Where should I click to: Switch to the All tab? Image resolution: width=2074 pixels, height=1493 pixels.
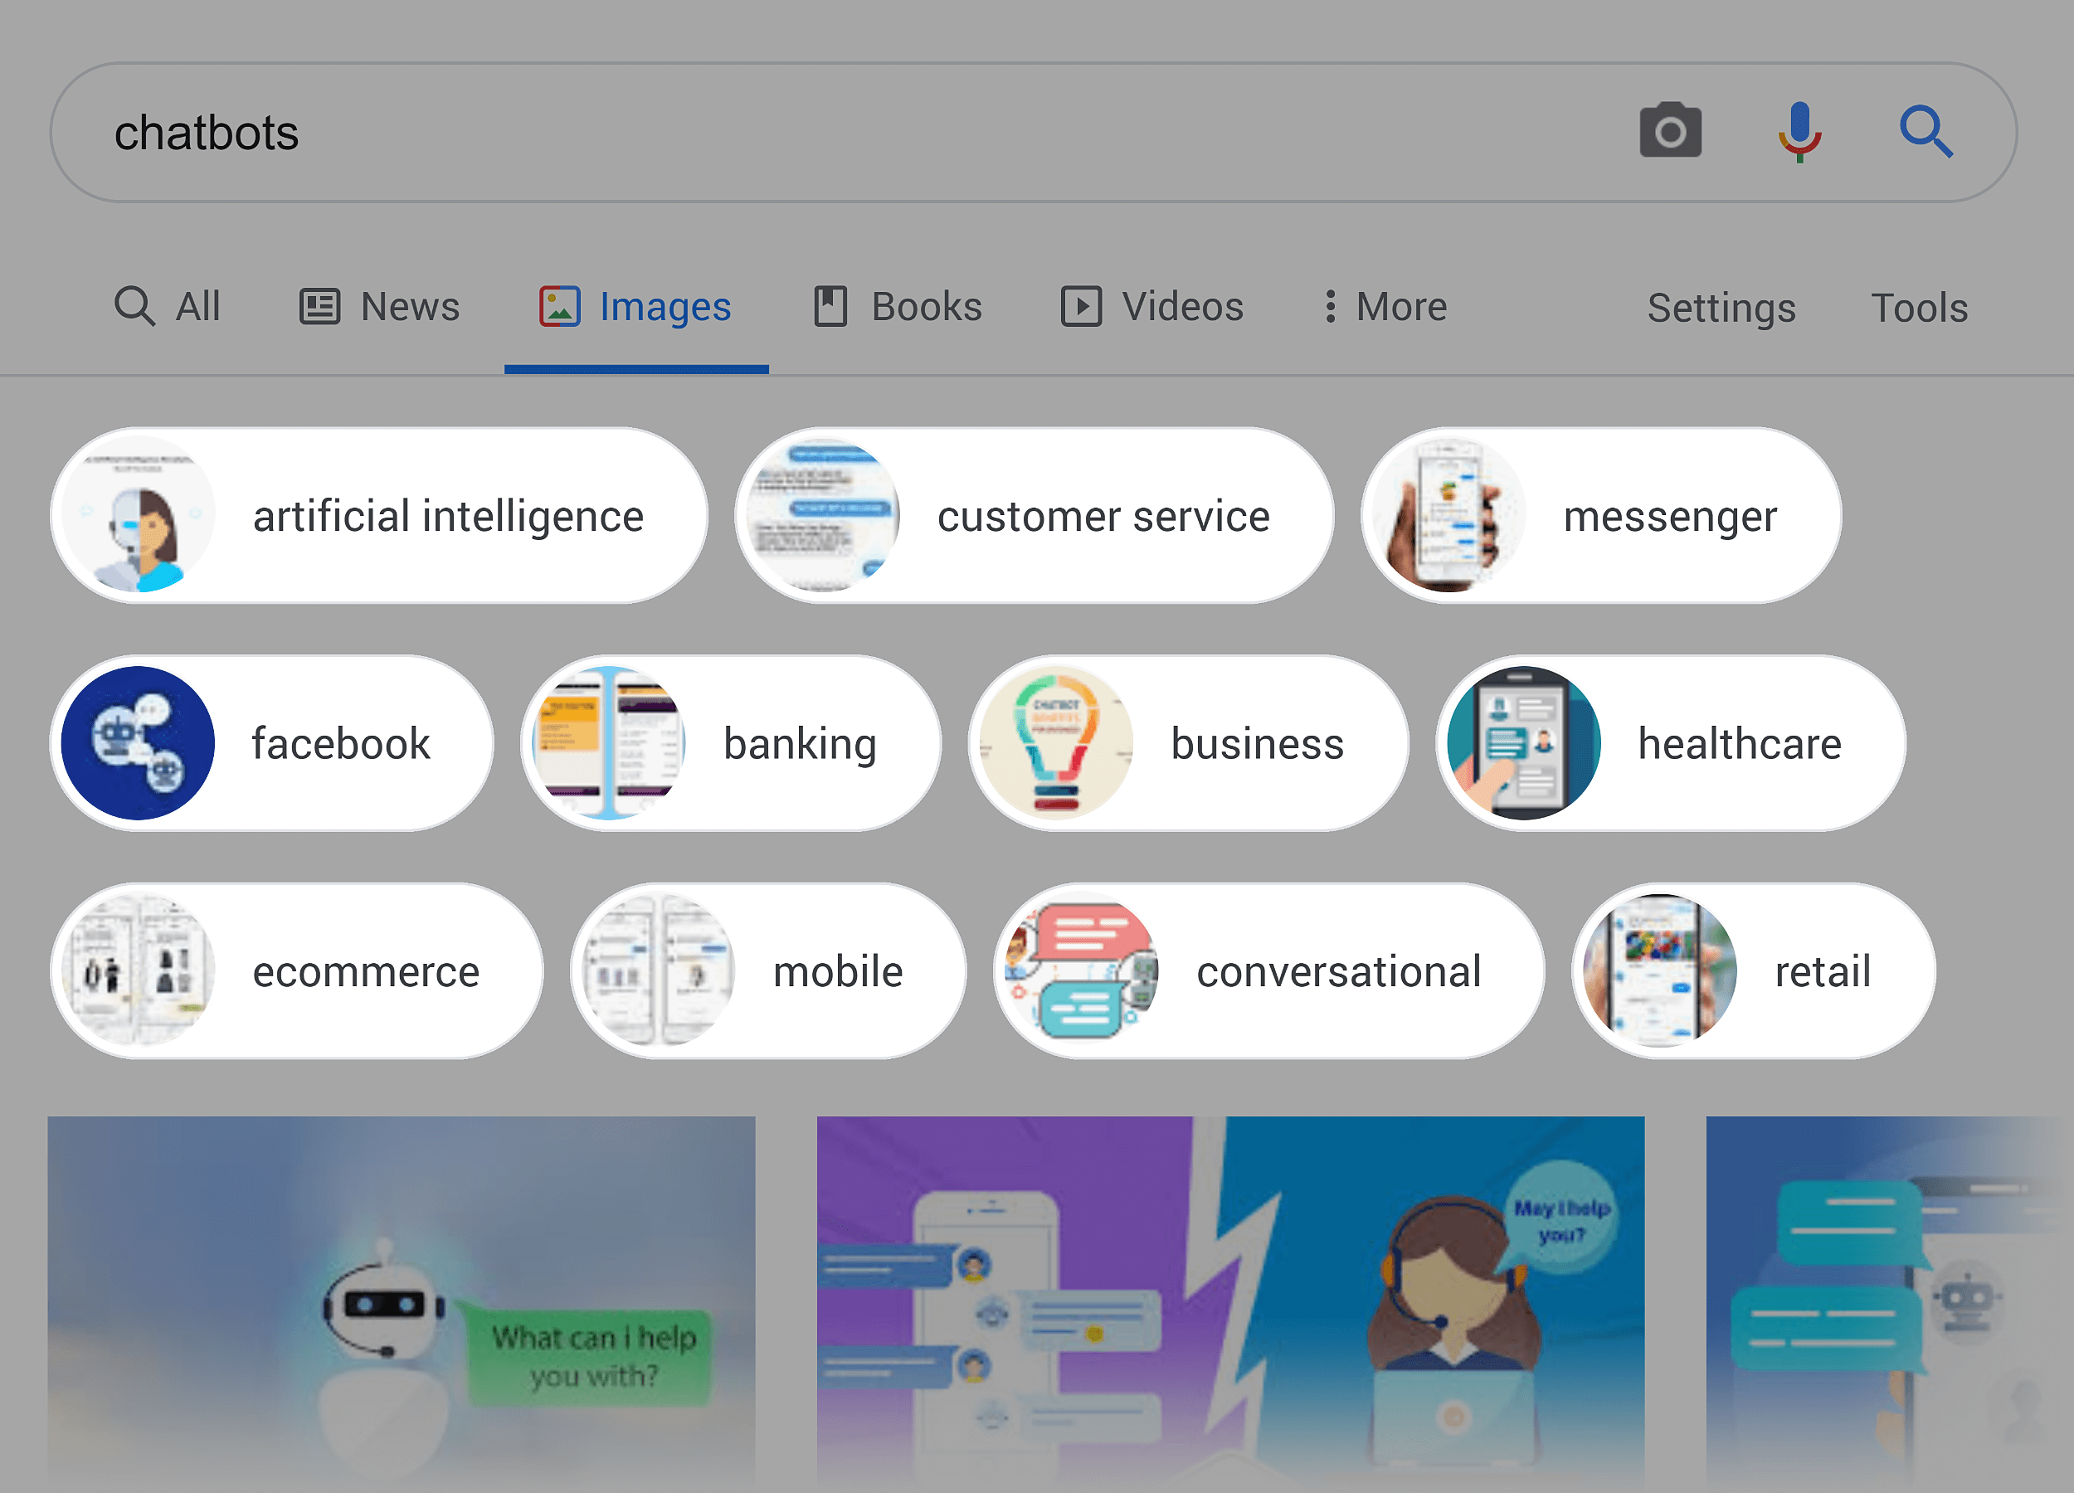(x=168, y=306)
